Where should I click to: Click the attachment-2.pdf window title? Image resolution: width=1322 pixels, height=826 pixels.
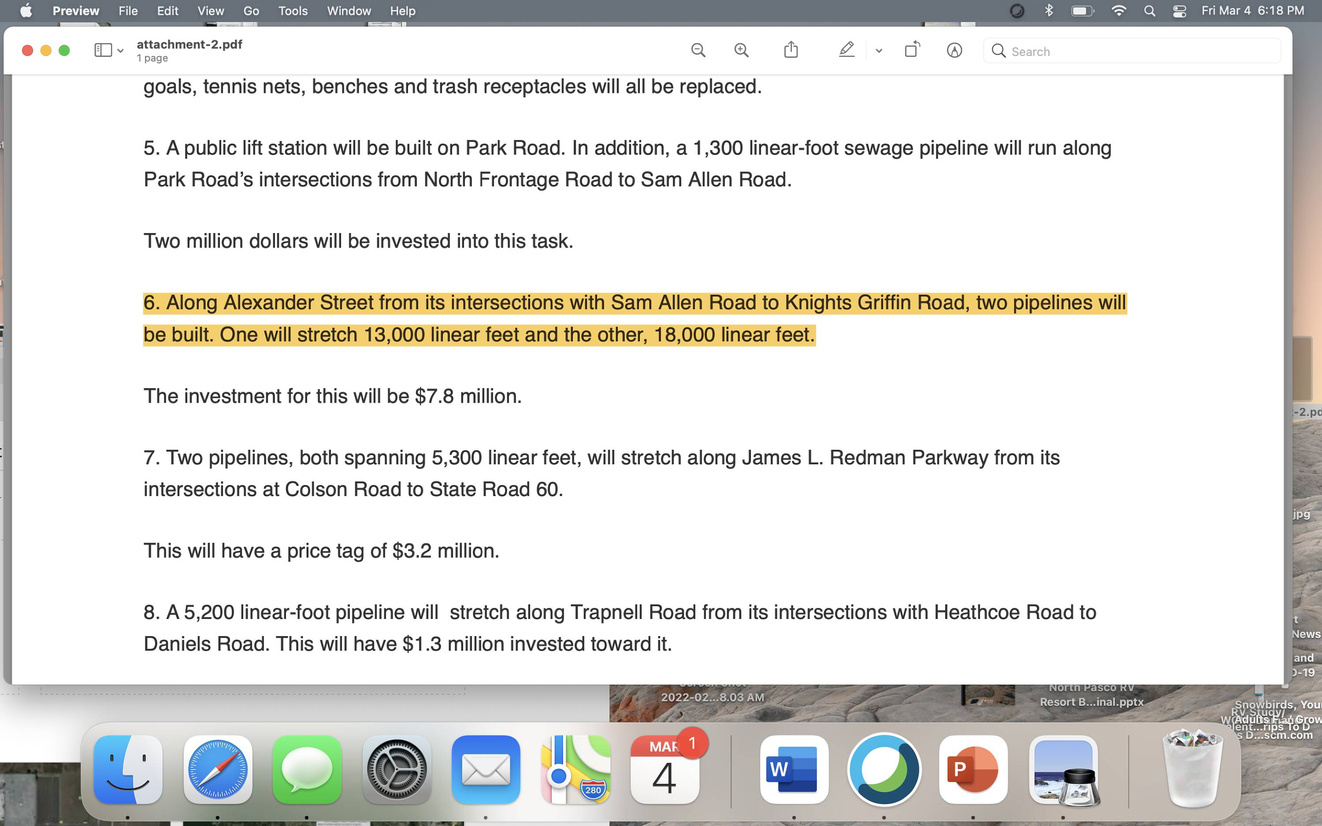(189, 44)
